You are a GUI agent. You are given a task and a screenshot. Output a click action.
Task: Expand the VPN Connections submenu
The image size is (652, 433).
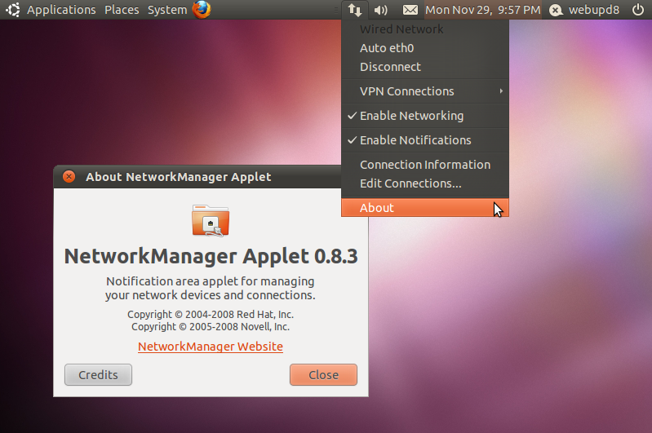pos(425,91)
